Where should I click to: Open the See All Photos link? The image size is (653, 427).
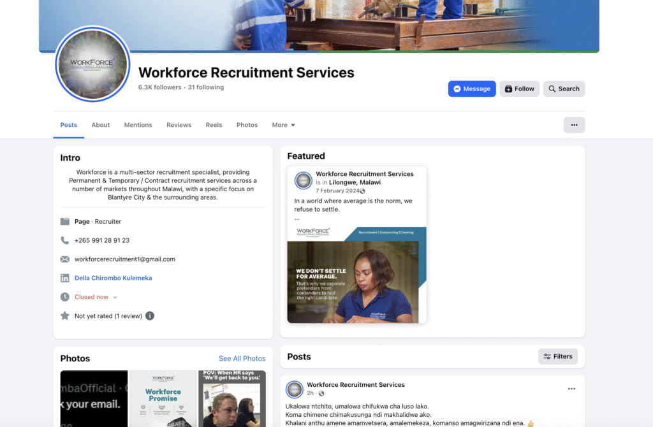pos(242,359)
